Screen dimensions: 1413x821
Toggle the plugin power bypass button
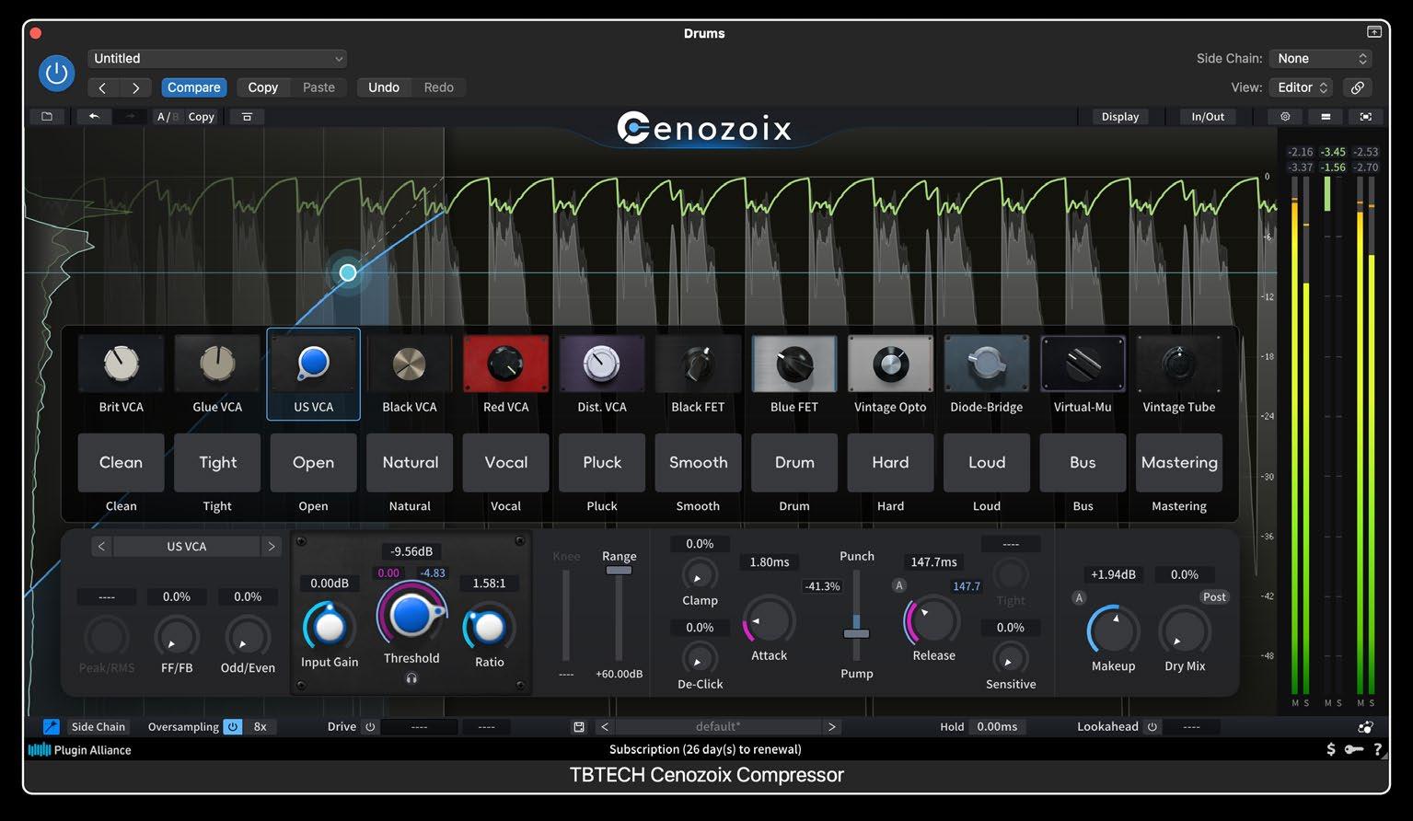(56, 73)
